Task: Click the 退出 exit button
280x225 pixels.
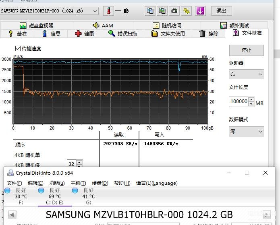Action: [x=222, y=11]
